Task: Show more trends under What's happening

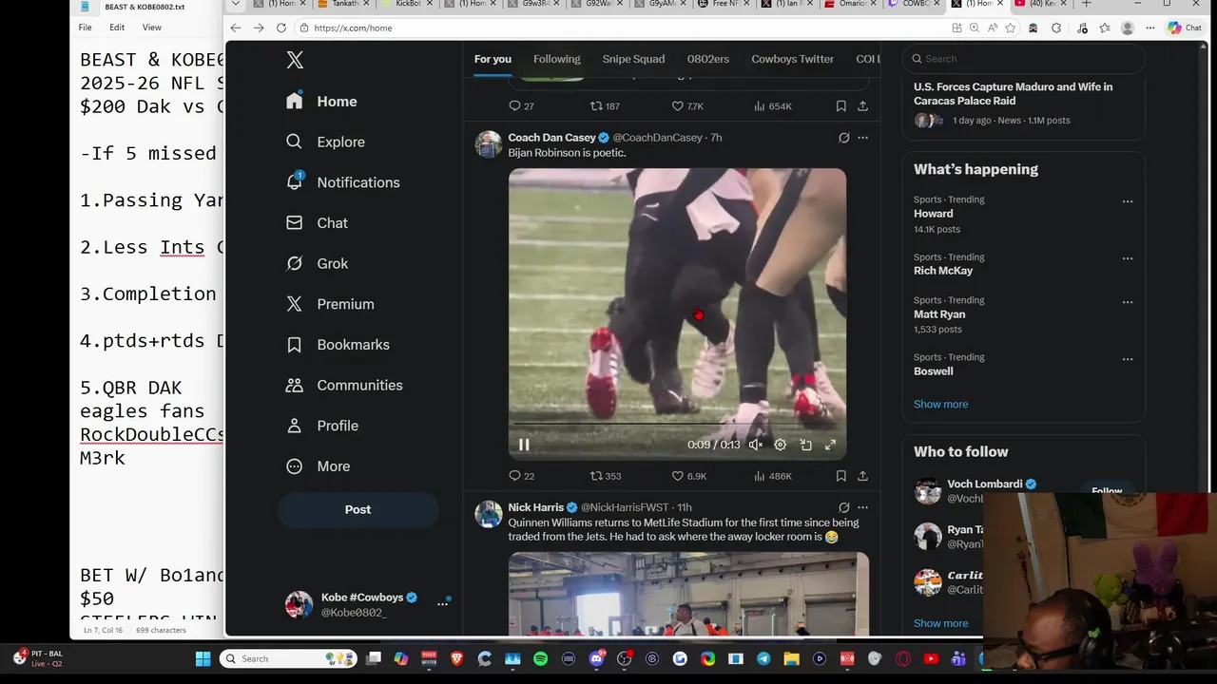Action: click(940, 404)
